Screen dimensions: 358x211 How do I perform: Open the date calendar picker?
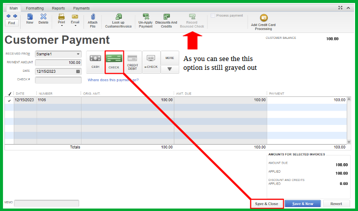[x=78, y=71]
